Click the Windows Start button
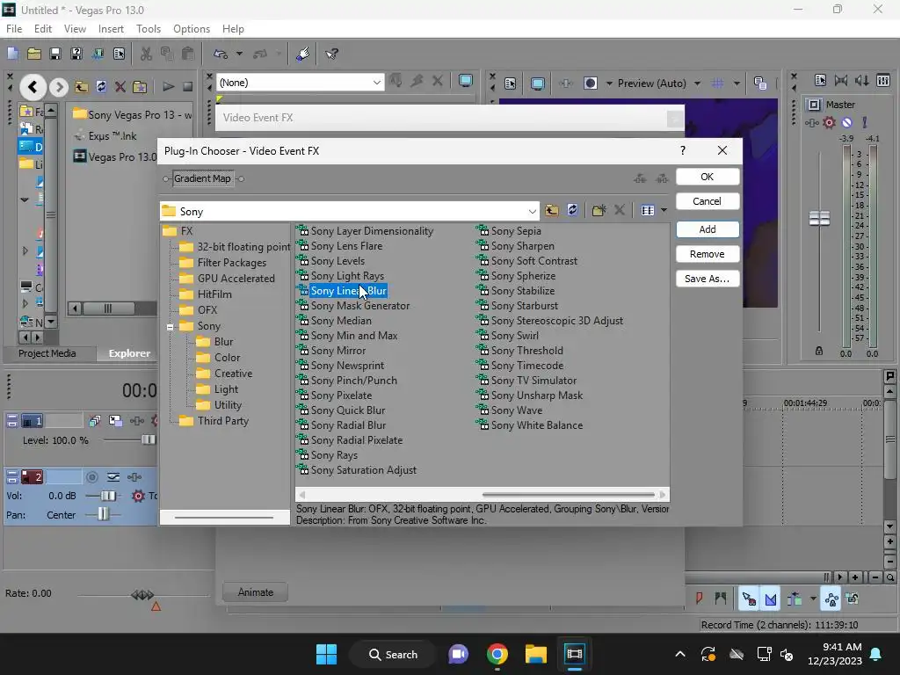The width and height of the screenshot is (900, 675). pos(327,654)
